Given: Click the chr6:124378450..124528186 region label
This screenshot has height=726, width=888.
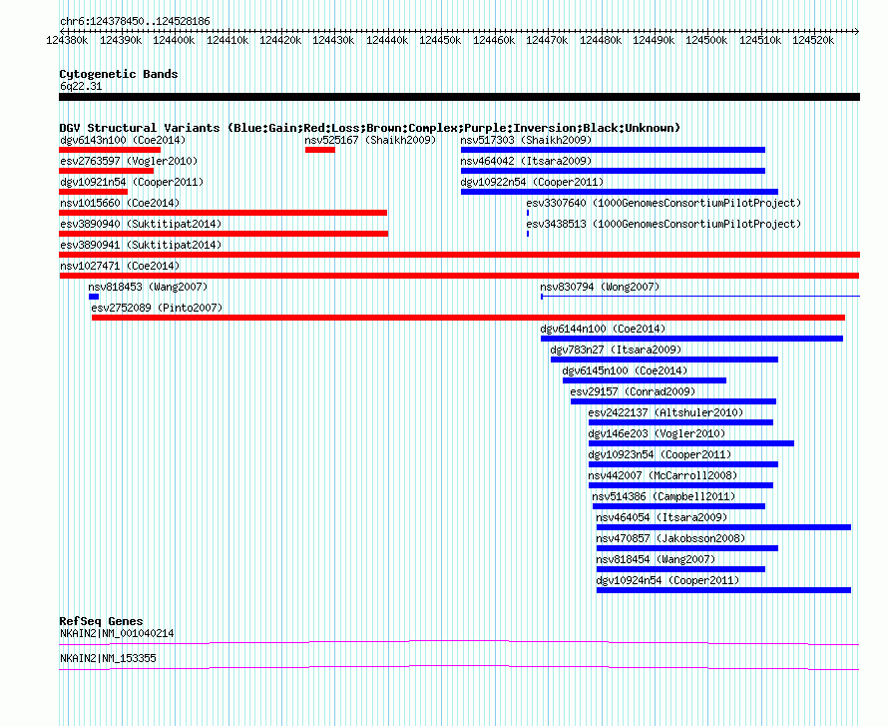Looking at the screenshot, I should (135, 22).
